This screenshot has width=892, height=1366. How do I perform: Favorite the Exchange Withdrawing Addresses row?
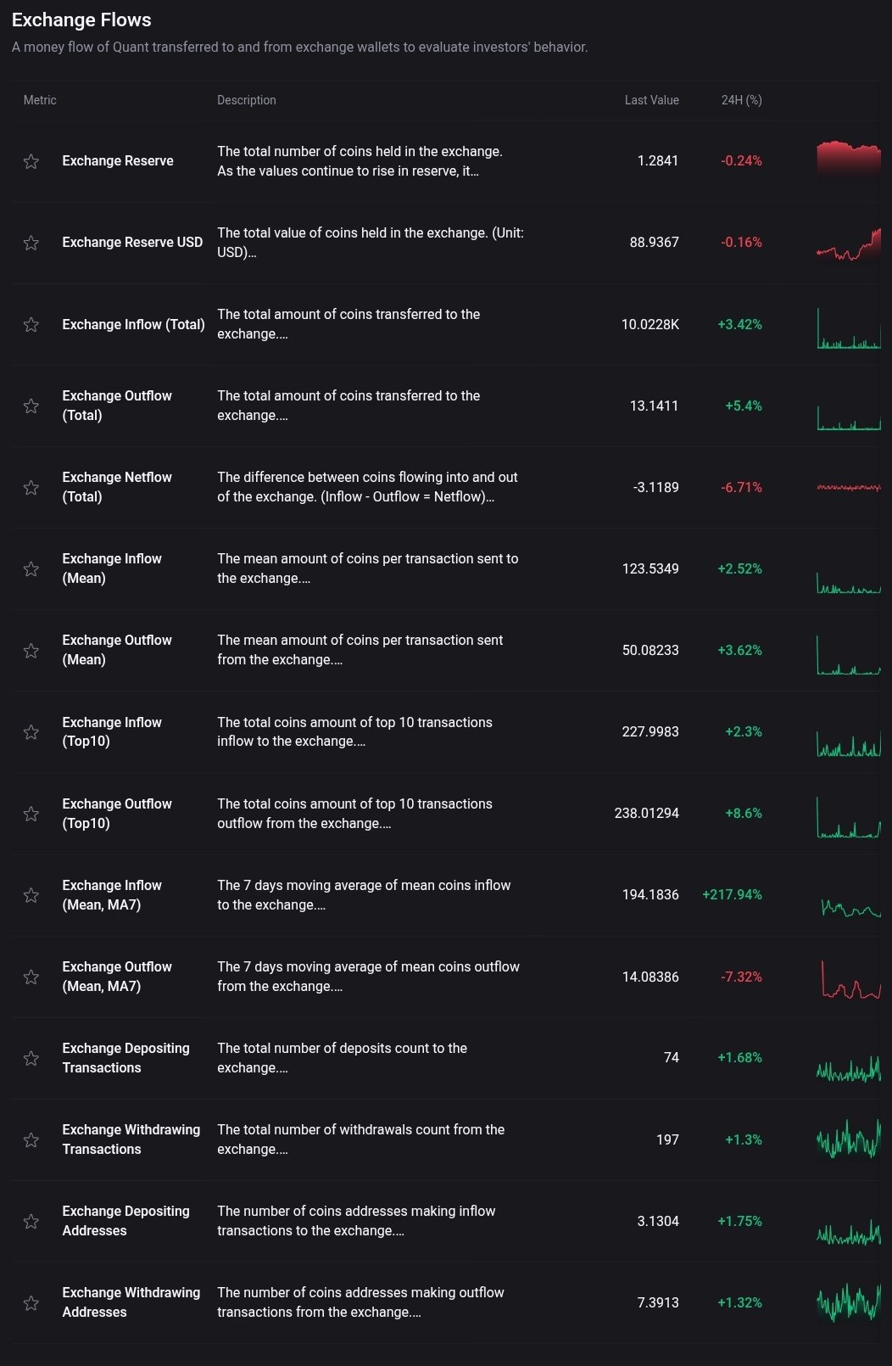[x=31, y=1302]
